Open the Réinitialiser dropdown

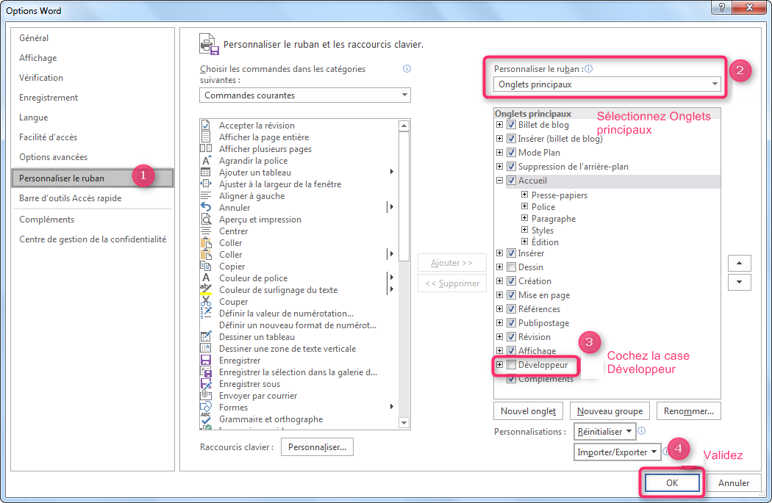(x=604, y=432)
